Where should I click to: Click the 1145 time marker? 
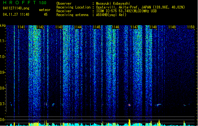click(97, 27)
